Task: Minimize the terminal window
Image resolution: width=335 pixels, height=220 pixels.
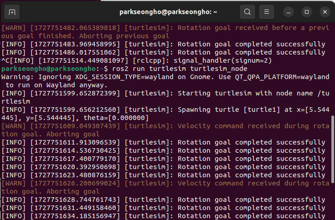Action: [289, 12]
